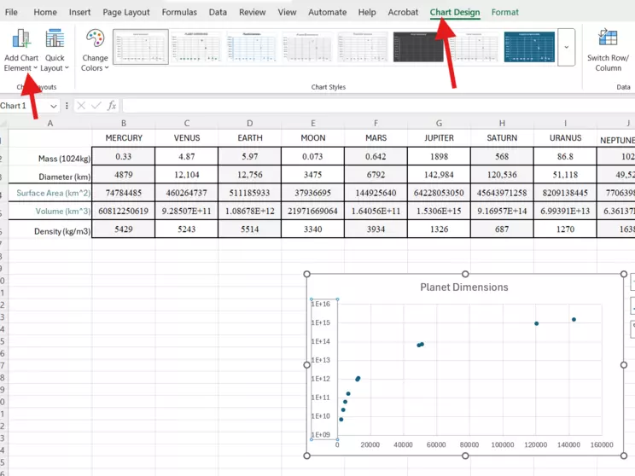Open the File tab
Viewport: 635px width, 476px height.
click(x=11, y=12)
